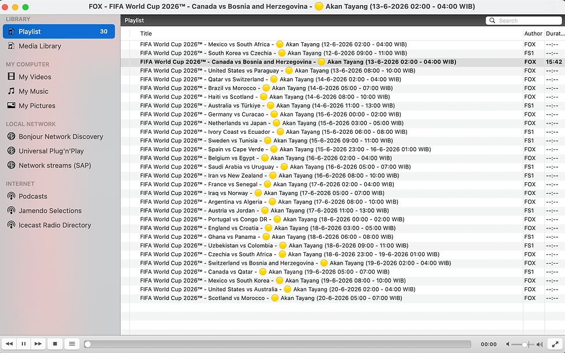Select the Mexico vs South Korea row
This screenshot has width=565, height=353.
342,280
